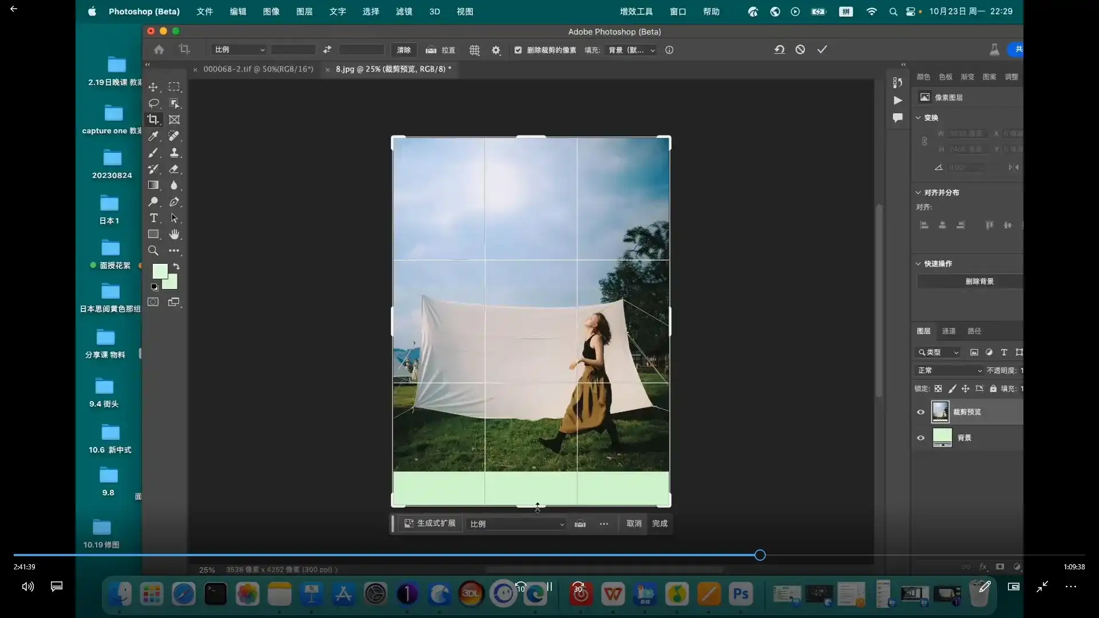Select the Eyedropper tool

tap(153, 136)
